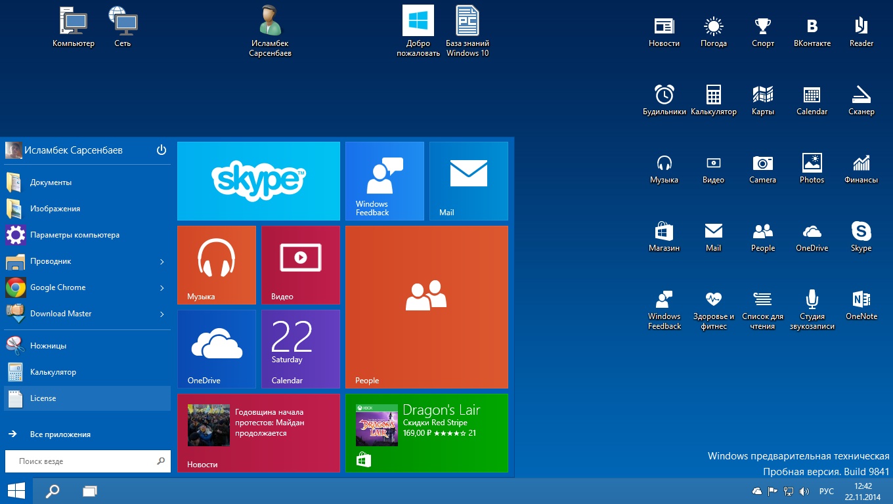Open the Новости news tile thumbnail
The image size is (893, 504).
[x=209, y=425]
